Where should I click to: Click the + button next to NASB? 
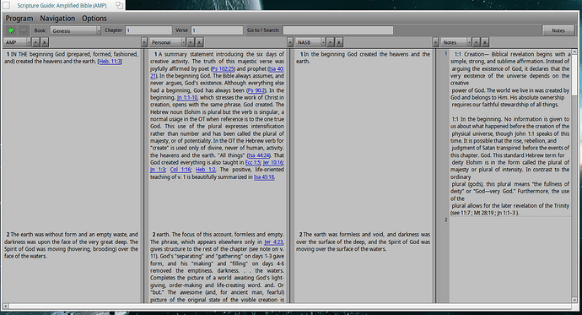point(330,42)
